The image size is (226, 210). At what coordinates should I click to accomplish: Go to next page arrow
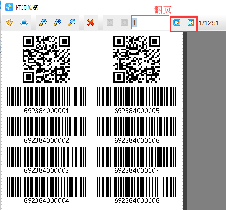177,22
